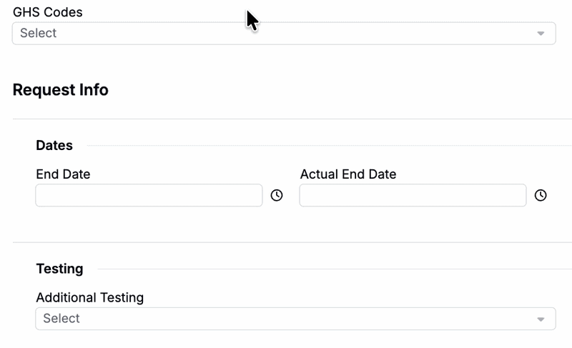Select the Request Info section heading

tap(61, 90)
